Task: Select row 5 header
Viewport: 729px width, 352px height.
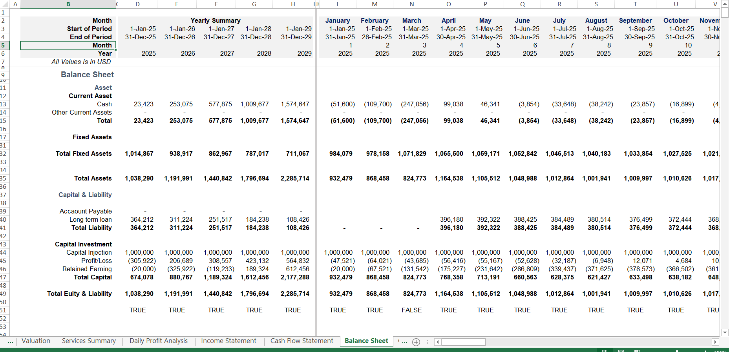Action: click(5, 45)
